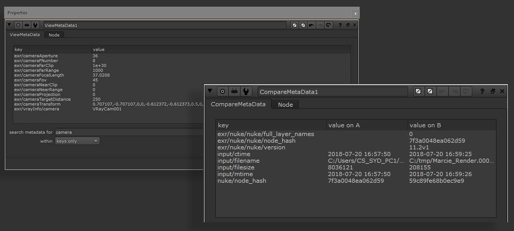The height and width of the screenshot is (231, 514).
Task: Redo change in ViewMetaData1 panel
Action: [x=320, y=25]
